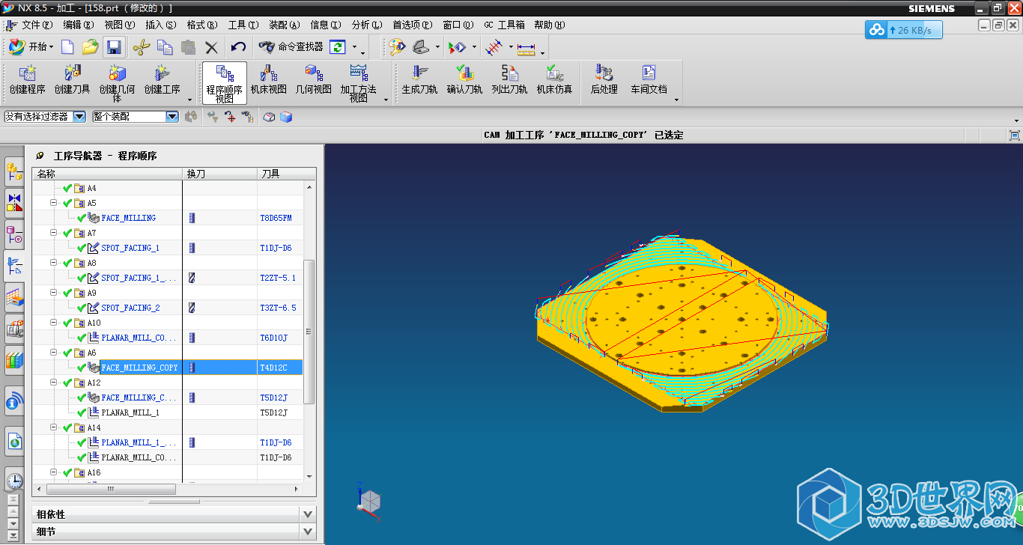The image size is (1023, 545).
Task: Click 创建程序 create program icon
Action: point(28,79)
